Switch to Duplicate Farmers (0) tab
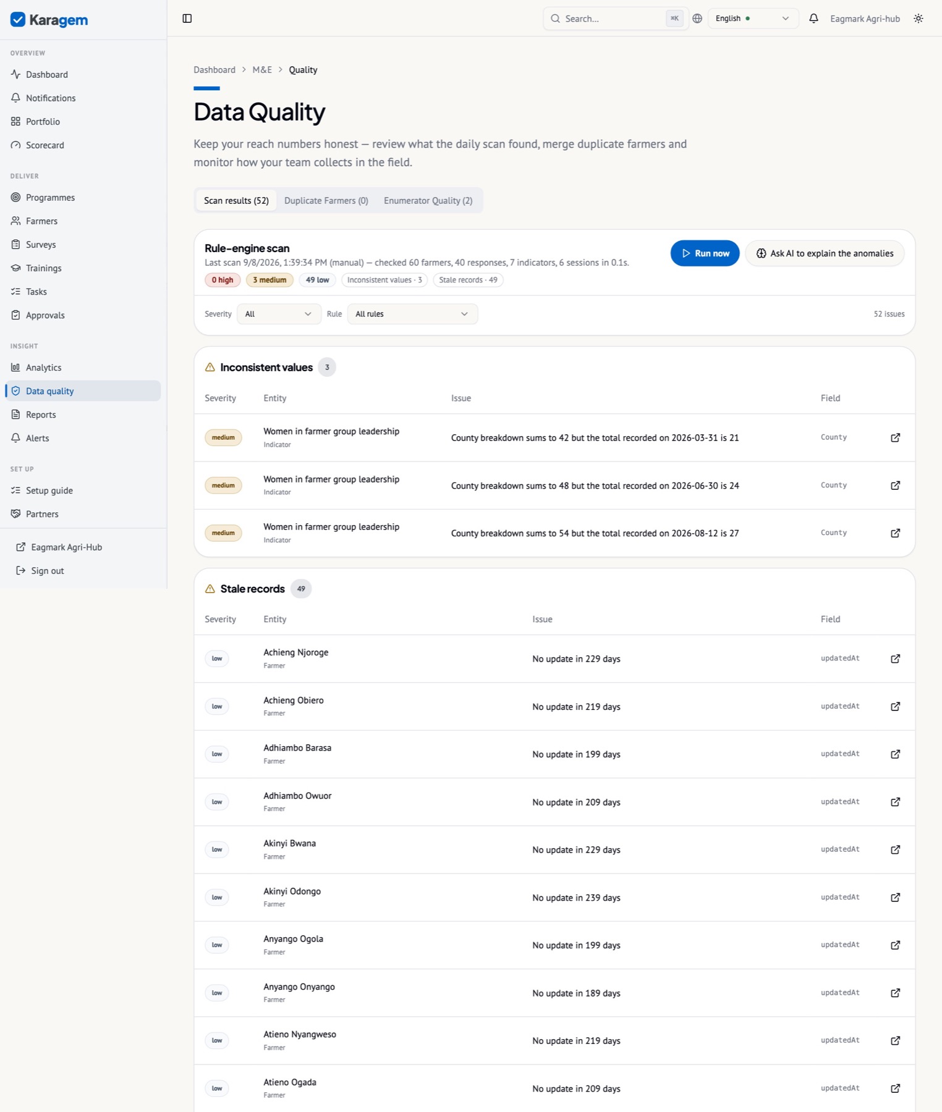This screenshot has height=1112, width=942. click(x=326, y=201)
